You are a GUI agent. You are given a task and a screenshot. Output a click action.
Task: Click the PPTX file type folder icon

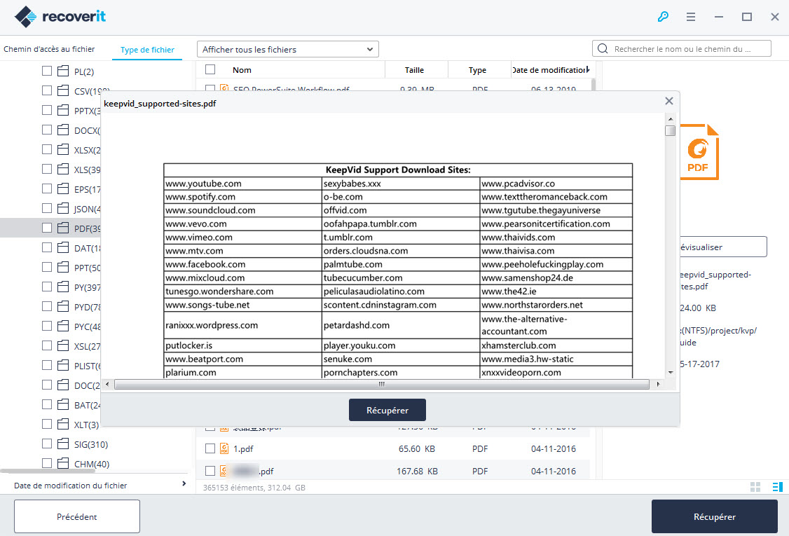[63, 110]
